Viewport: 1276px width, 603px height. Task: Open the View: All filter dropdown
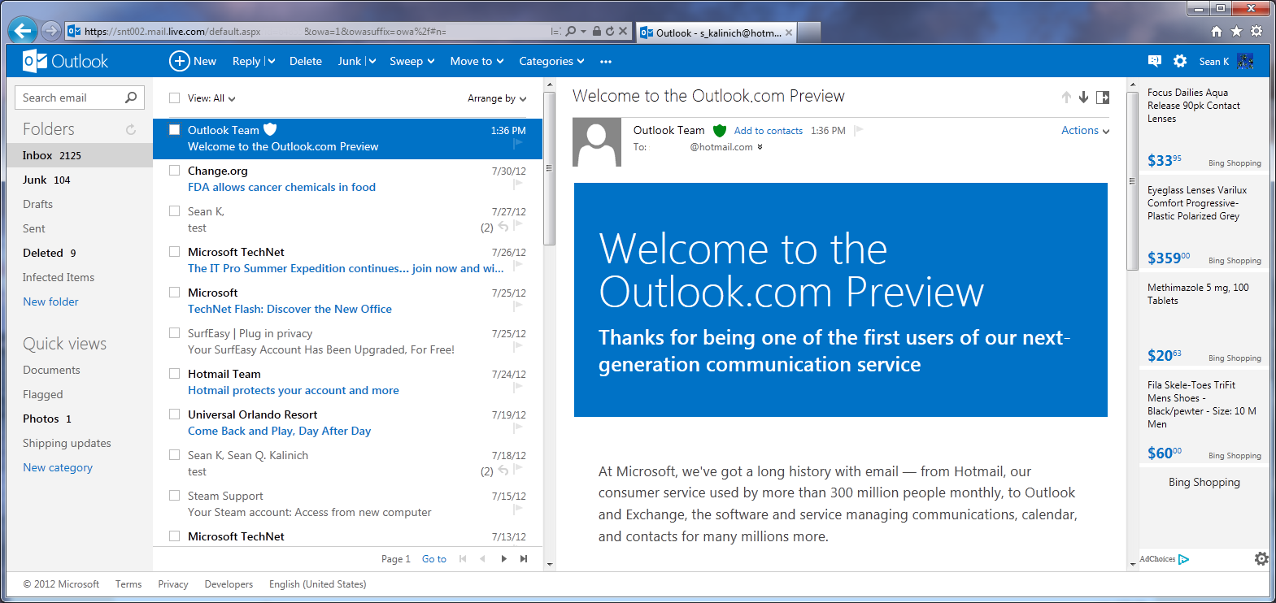[211, 98]
